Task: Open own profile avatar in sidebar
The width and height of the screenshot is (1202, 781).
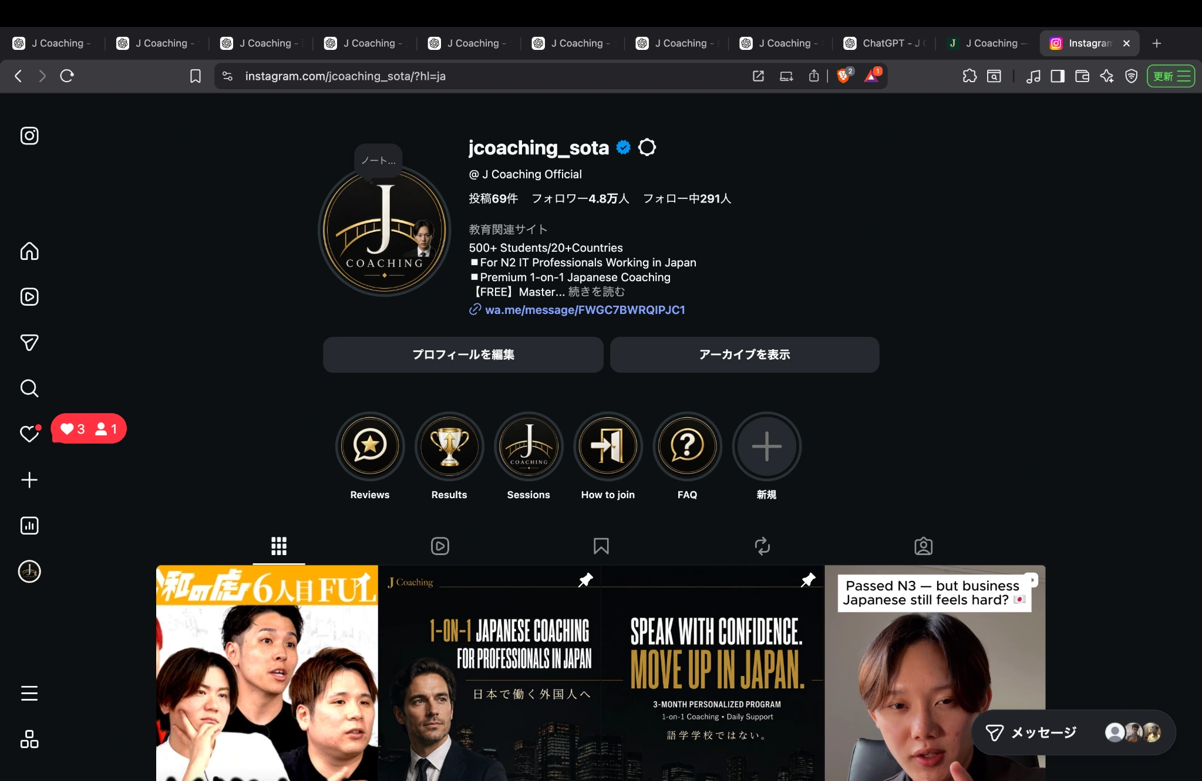Action: (x=29, y=572)
